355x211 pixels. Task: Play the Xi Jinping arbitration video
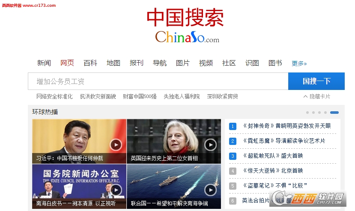(x=116, y=145)
